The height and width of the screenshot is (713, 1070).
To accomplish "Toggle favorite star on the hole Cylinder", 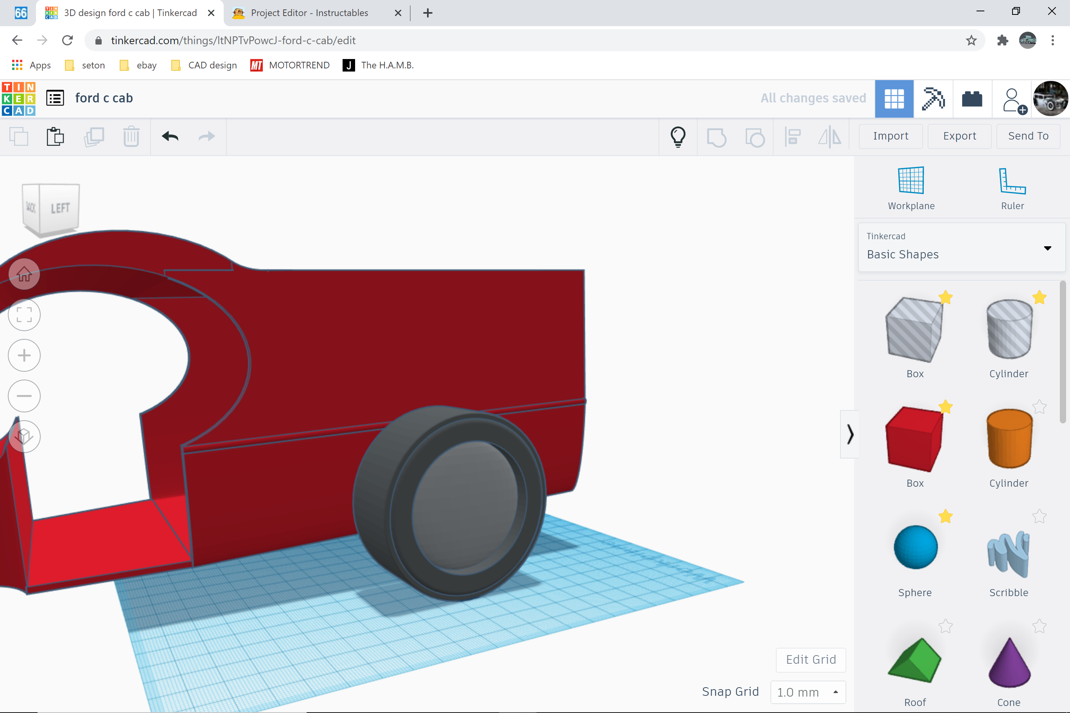I will tap(1039, 297).
